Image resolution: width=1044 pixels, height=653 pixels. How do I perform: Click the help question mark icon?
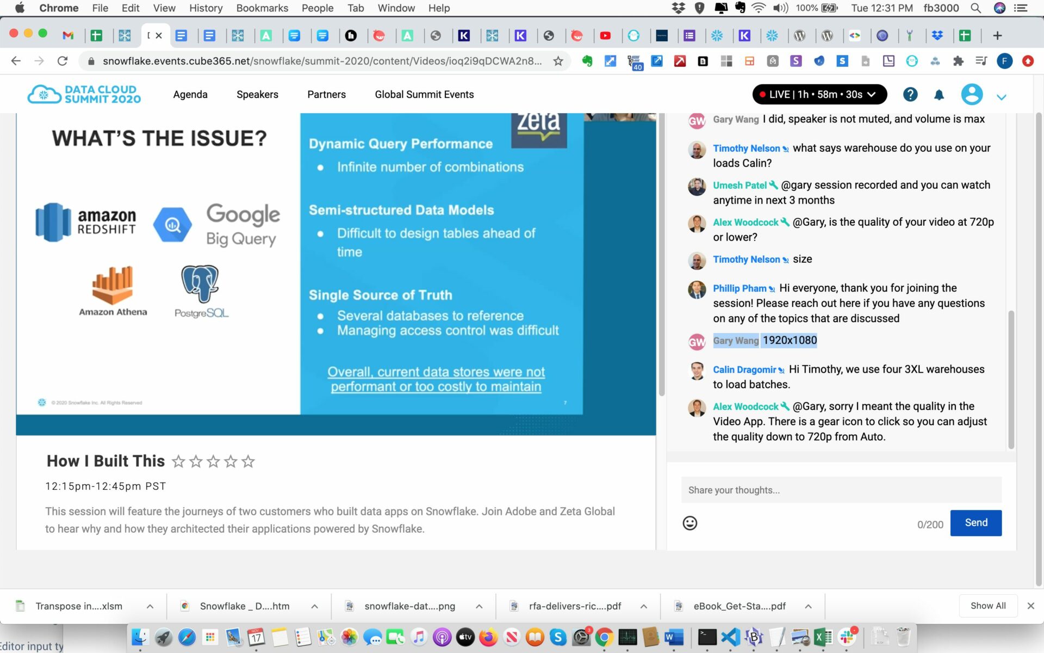coord(910,95)
